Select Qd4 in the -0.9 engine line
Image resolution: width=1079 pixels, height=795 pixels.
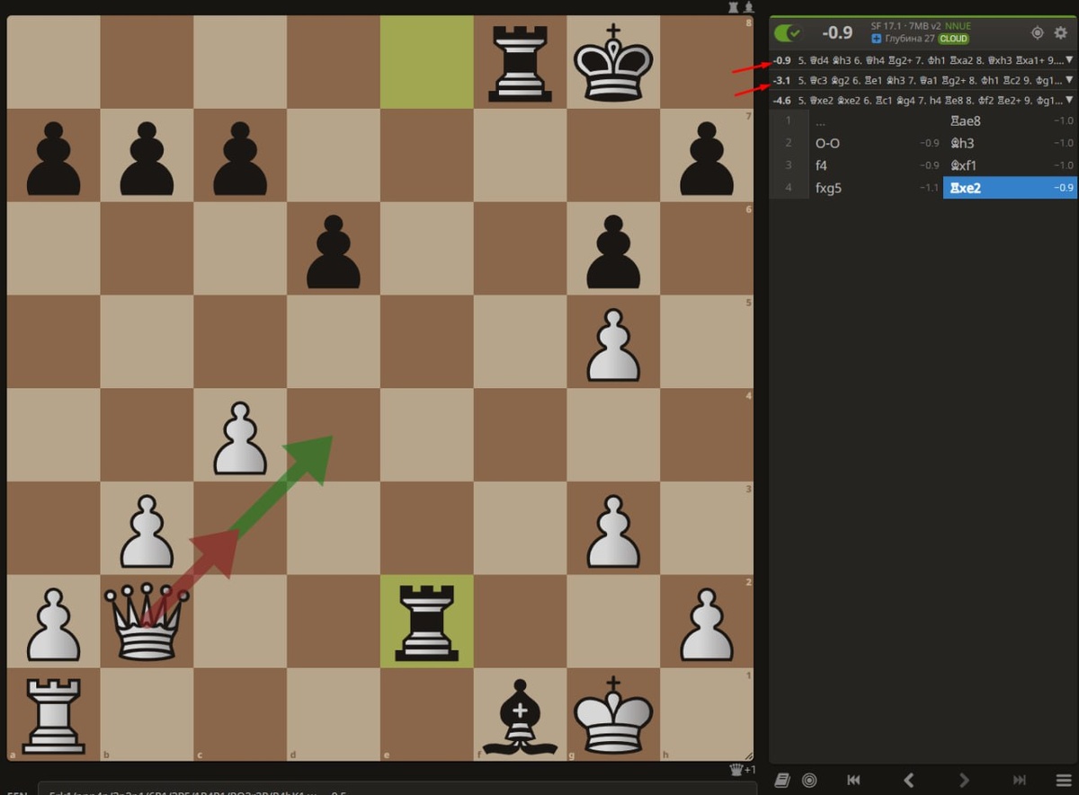coord(819,61)
